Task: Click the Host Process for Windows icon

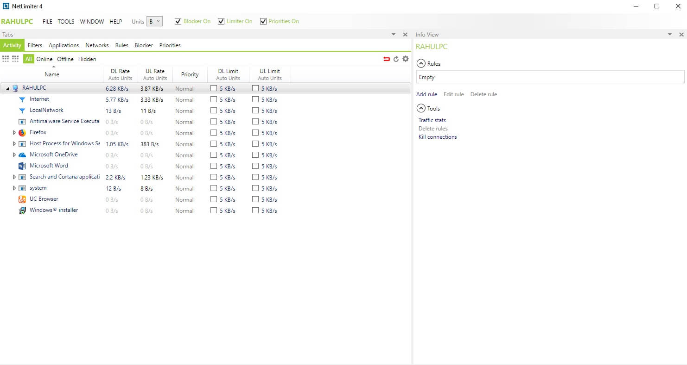Action: click(x=22, y=144)
